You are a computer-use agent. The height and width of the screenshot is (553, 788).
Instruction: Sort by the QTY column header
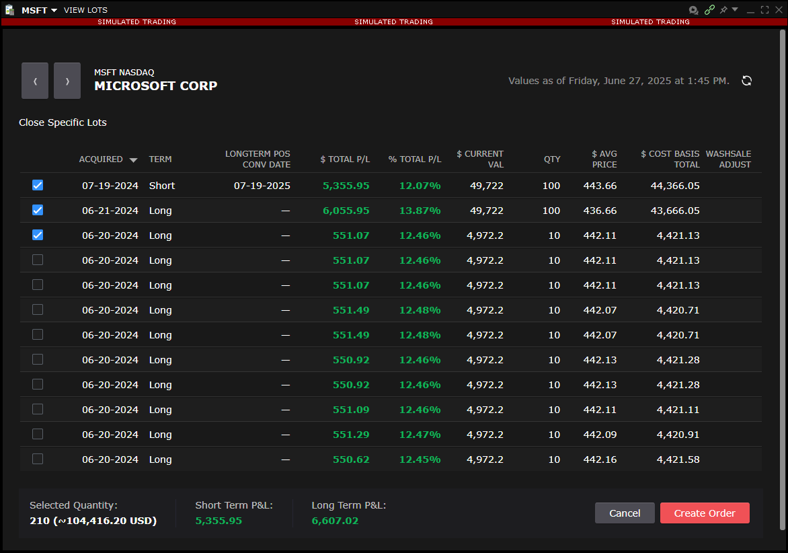[552, 159]
